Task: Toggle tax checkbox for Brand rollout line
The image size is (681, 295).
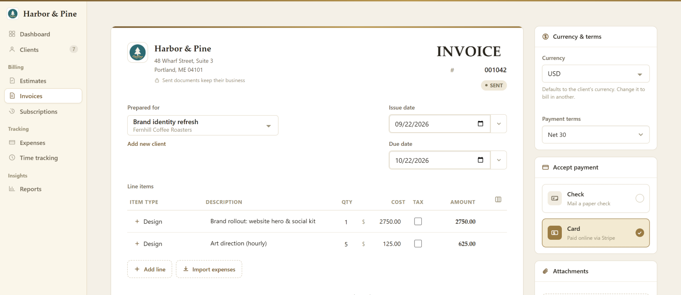Action: tap(418, 221)
